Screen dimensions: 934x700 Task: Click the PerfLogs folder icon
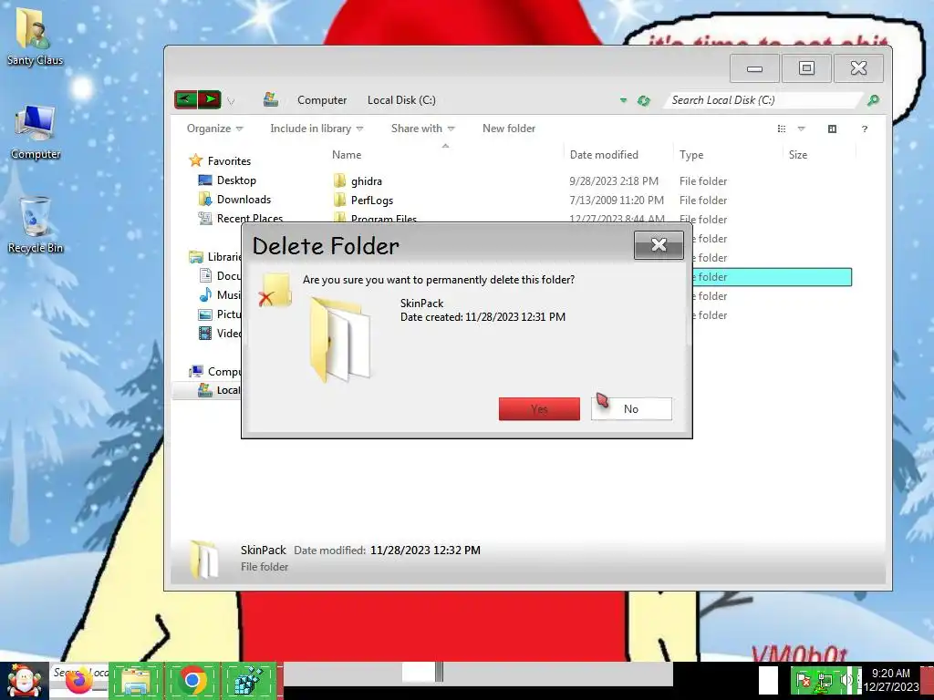[x=339, y=200]
